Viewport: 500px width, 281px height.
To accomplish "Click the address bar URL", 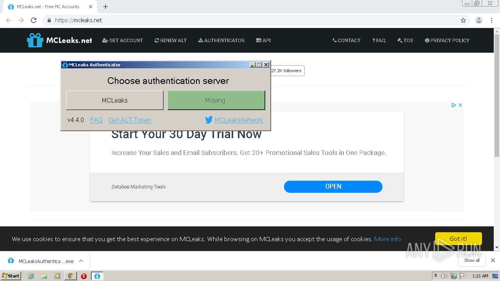I will pyautogui.click(x=79, y=20).
